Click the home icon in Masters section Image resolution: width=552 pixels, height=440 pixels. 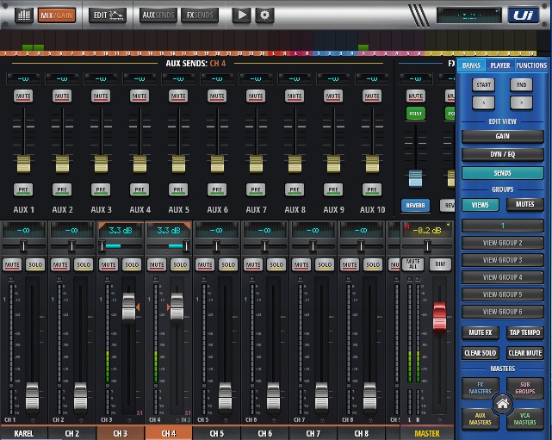502,402
